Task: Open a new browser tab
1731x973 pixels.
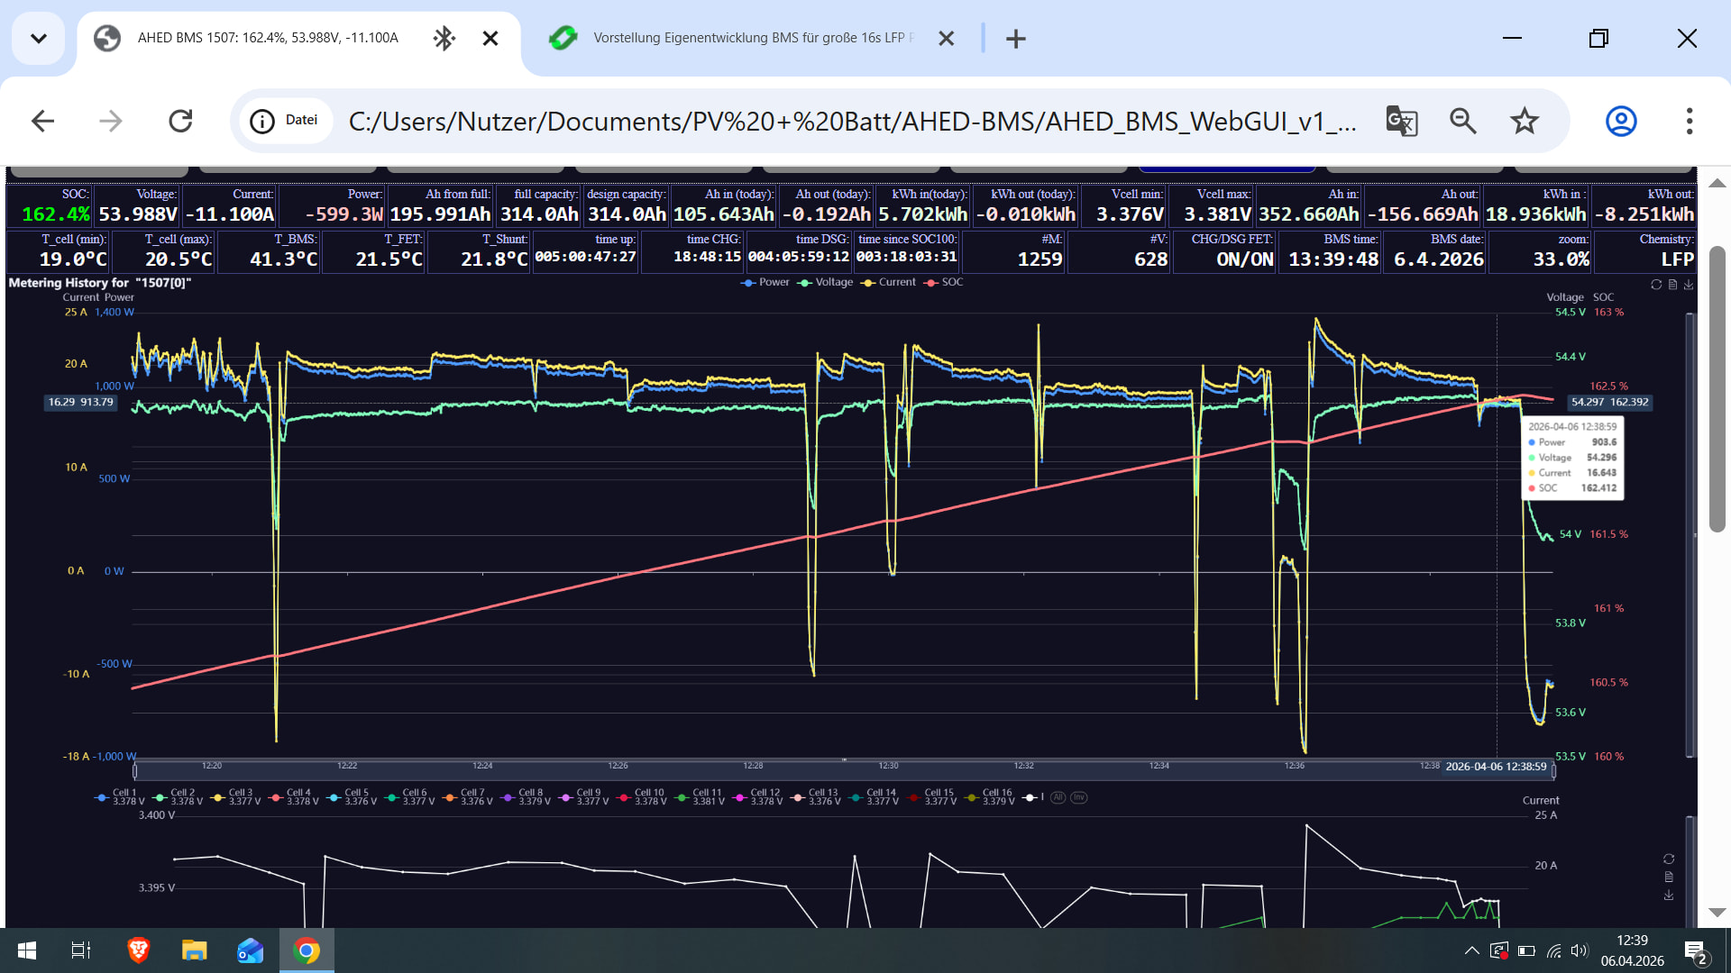Action: [x=1015, y=39]
